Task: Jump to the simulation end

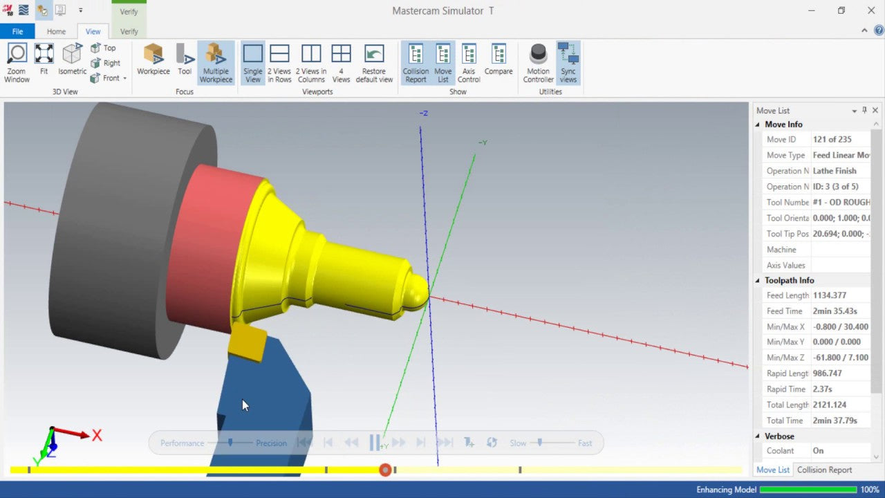Action: tap(445, 443)
